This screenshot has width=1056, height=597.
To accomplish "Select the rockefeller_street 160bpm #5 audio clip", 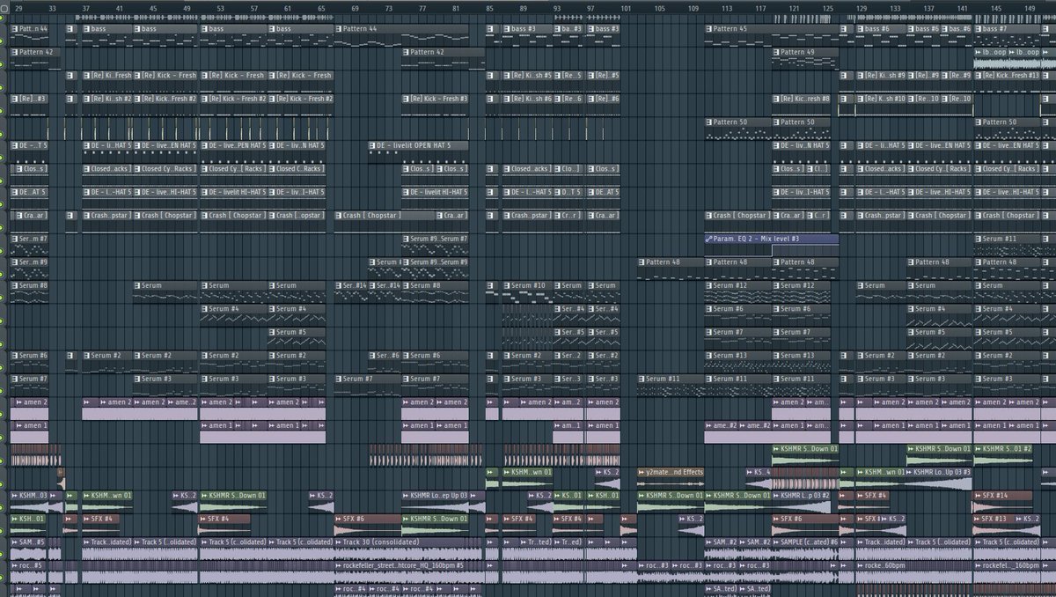I will [414, 565].
